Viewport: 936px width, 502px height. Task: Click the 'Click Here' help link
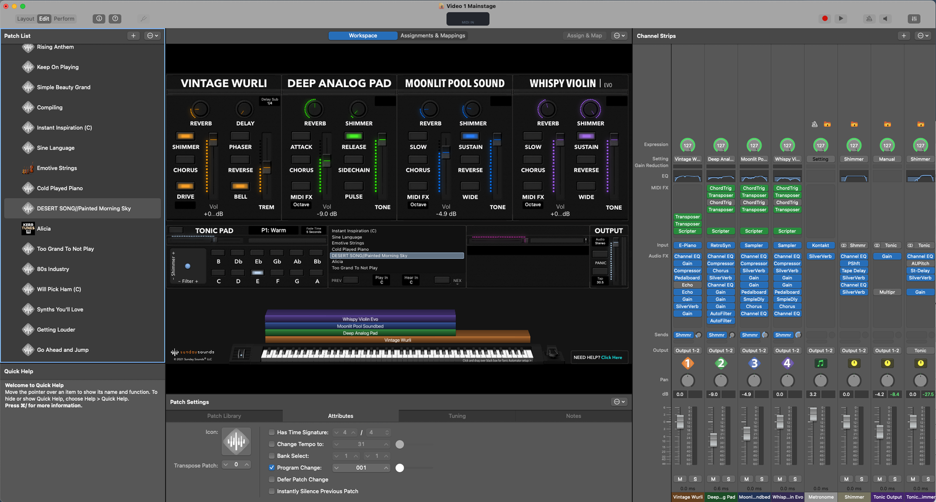(611, 358)
